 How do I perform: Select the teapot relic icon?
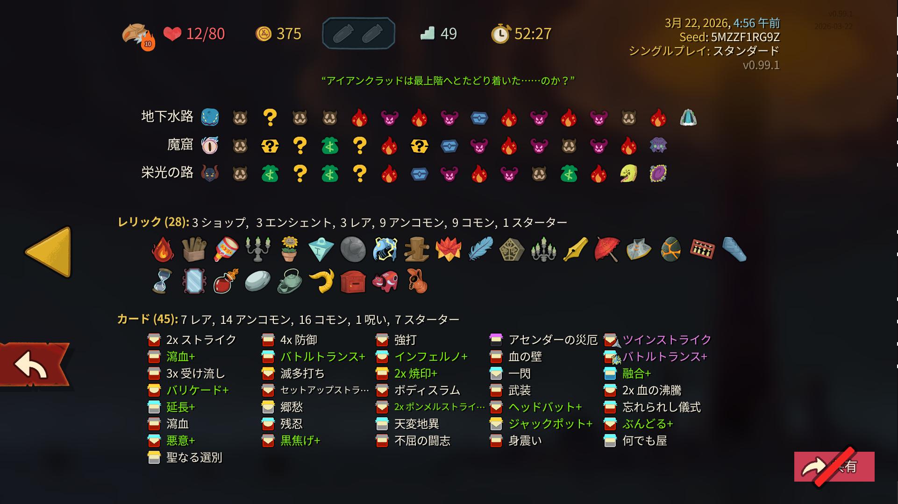289,281
